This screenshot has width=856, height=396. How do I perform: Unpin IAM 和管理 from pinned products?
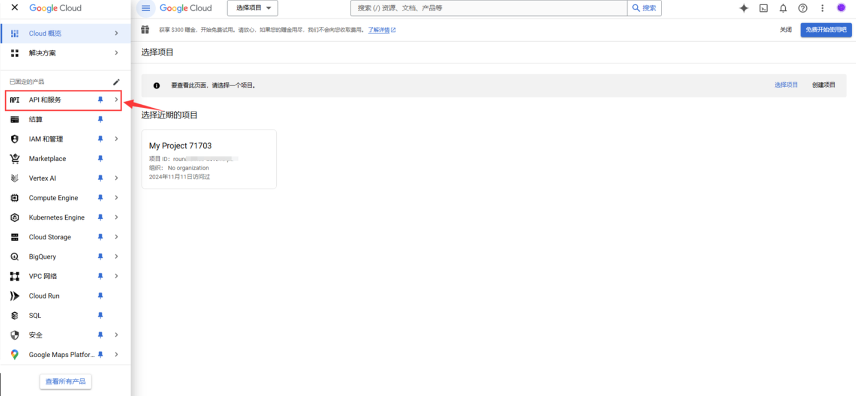[x=100, y=139]
